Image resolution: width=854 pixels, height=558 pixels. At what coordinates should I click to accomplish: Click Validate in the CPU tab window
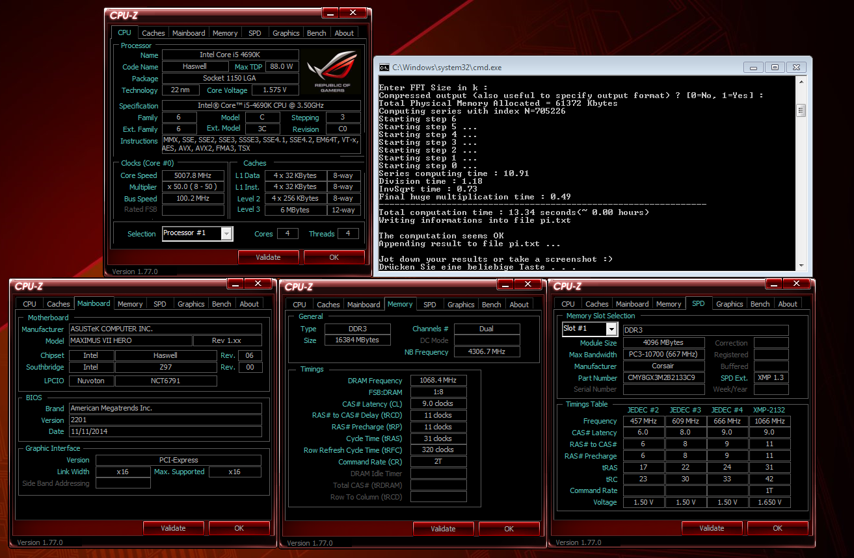click(x=268, y=257)
